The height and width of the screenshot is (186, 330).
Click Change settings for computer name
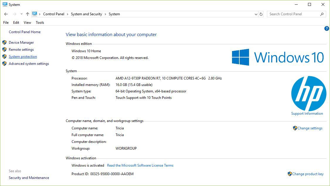click(310, 128)
